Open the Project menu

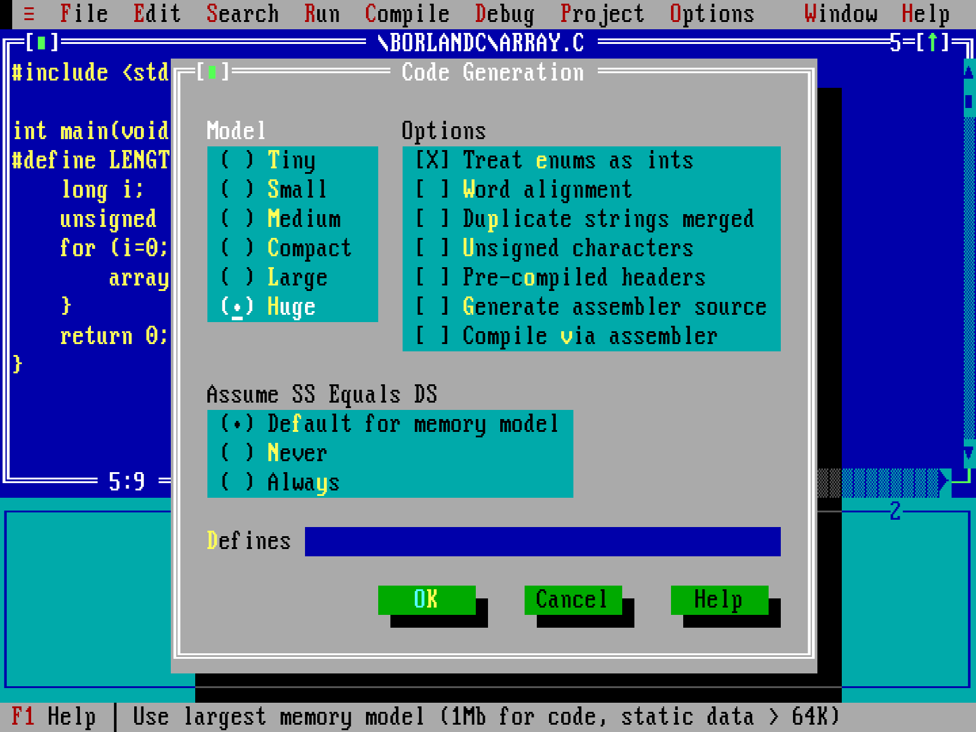tap(603, 13)
